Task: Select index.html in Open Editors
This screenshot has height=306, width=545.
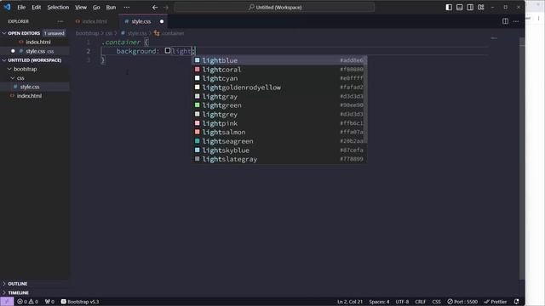Action: [35, 42]
